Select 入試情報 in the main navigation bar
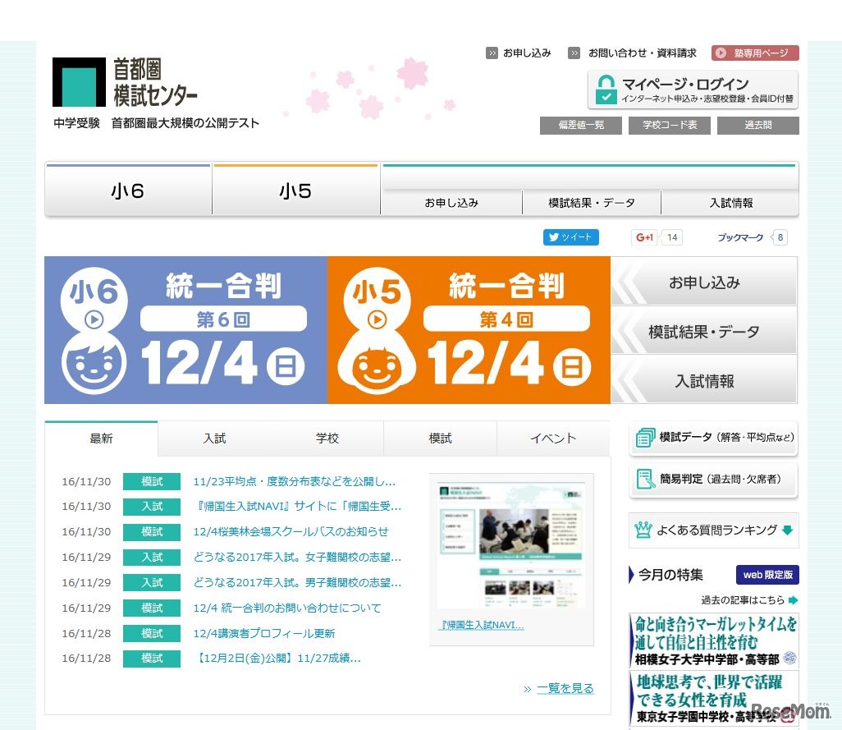842x730 pixels. click(x=731, y=203)
